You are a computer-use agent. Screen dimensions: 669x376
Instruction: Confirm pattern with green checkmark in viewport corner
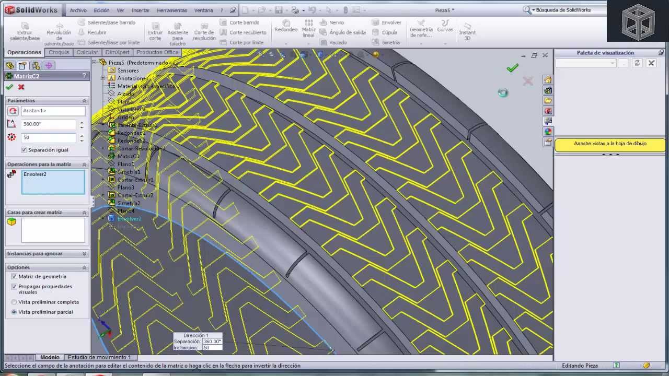513,68
